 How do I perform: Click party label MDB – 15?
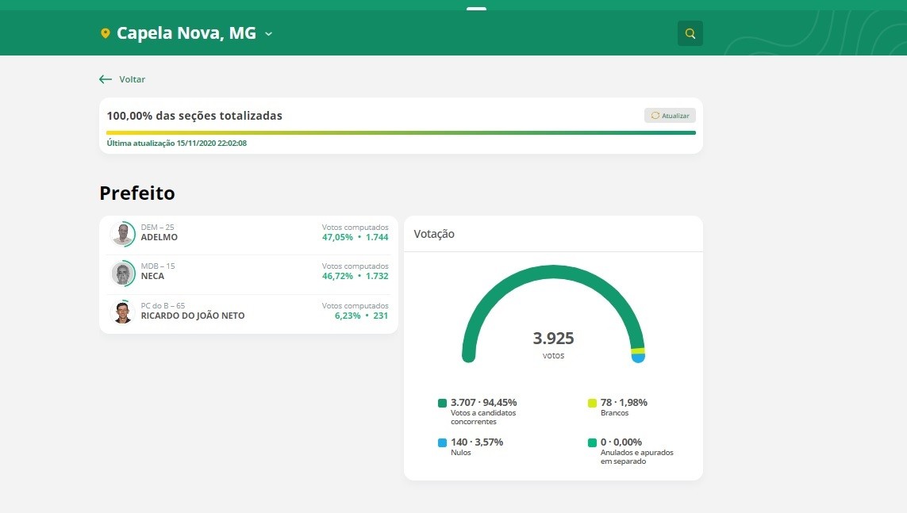(x=158, y=266)
